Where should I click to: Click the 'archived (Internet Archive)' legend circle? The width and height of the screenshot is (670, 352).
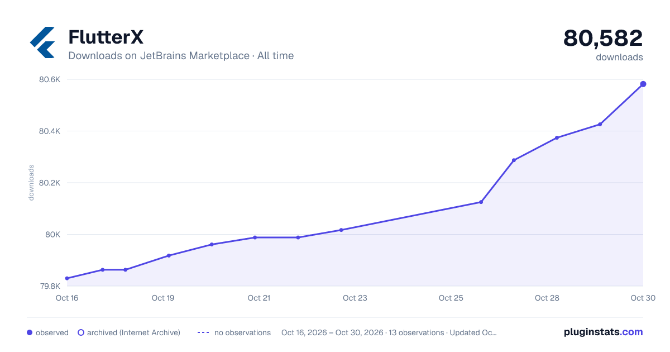pyautogui.click(x=81, y=332)
